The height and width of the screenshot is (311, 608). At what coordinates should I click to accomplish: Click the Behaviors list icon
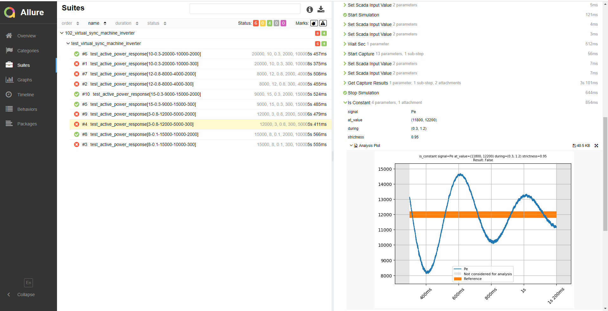[9, 109]
